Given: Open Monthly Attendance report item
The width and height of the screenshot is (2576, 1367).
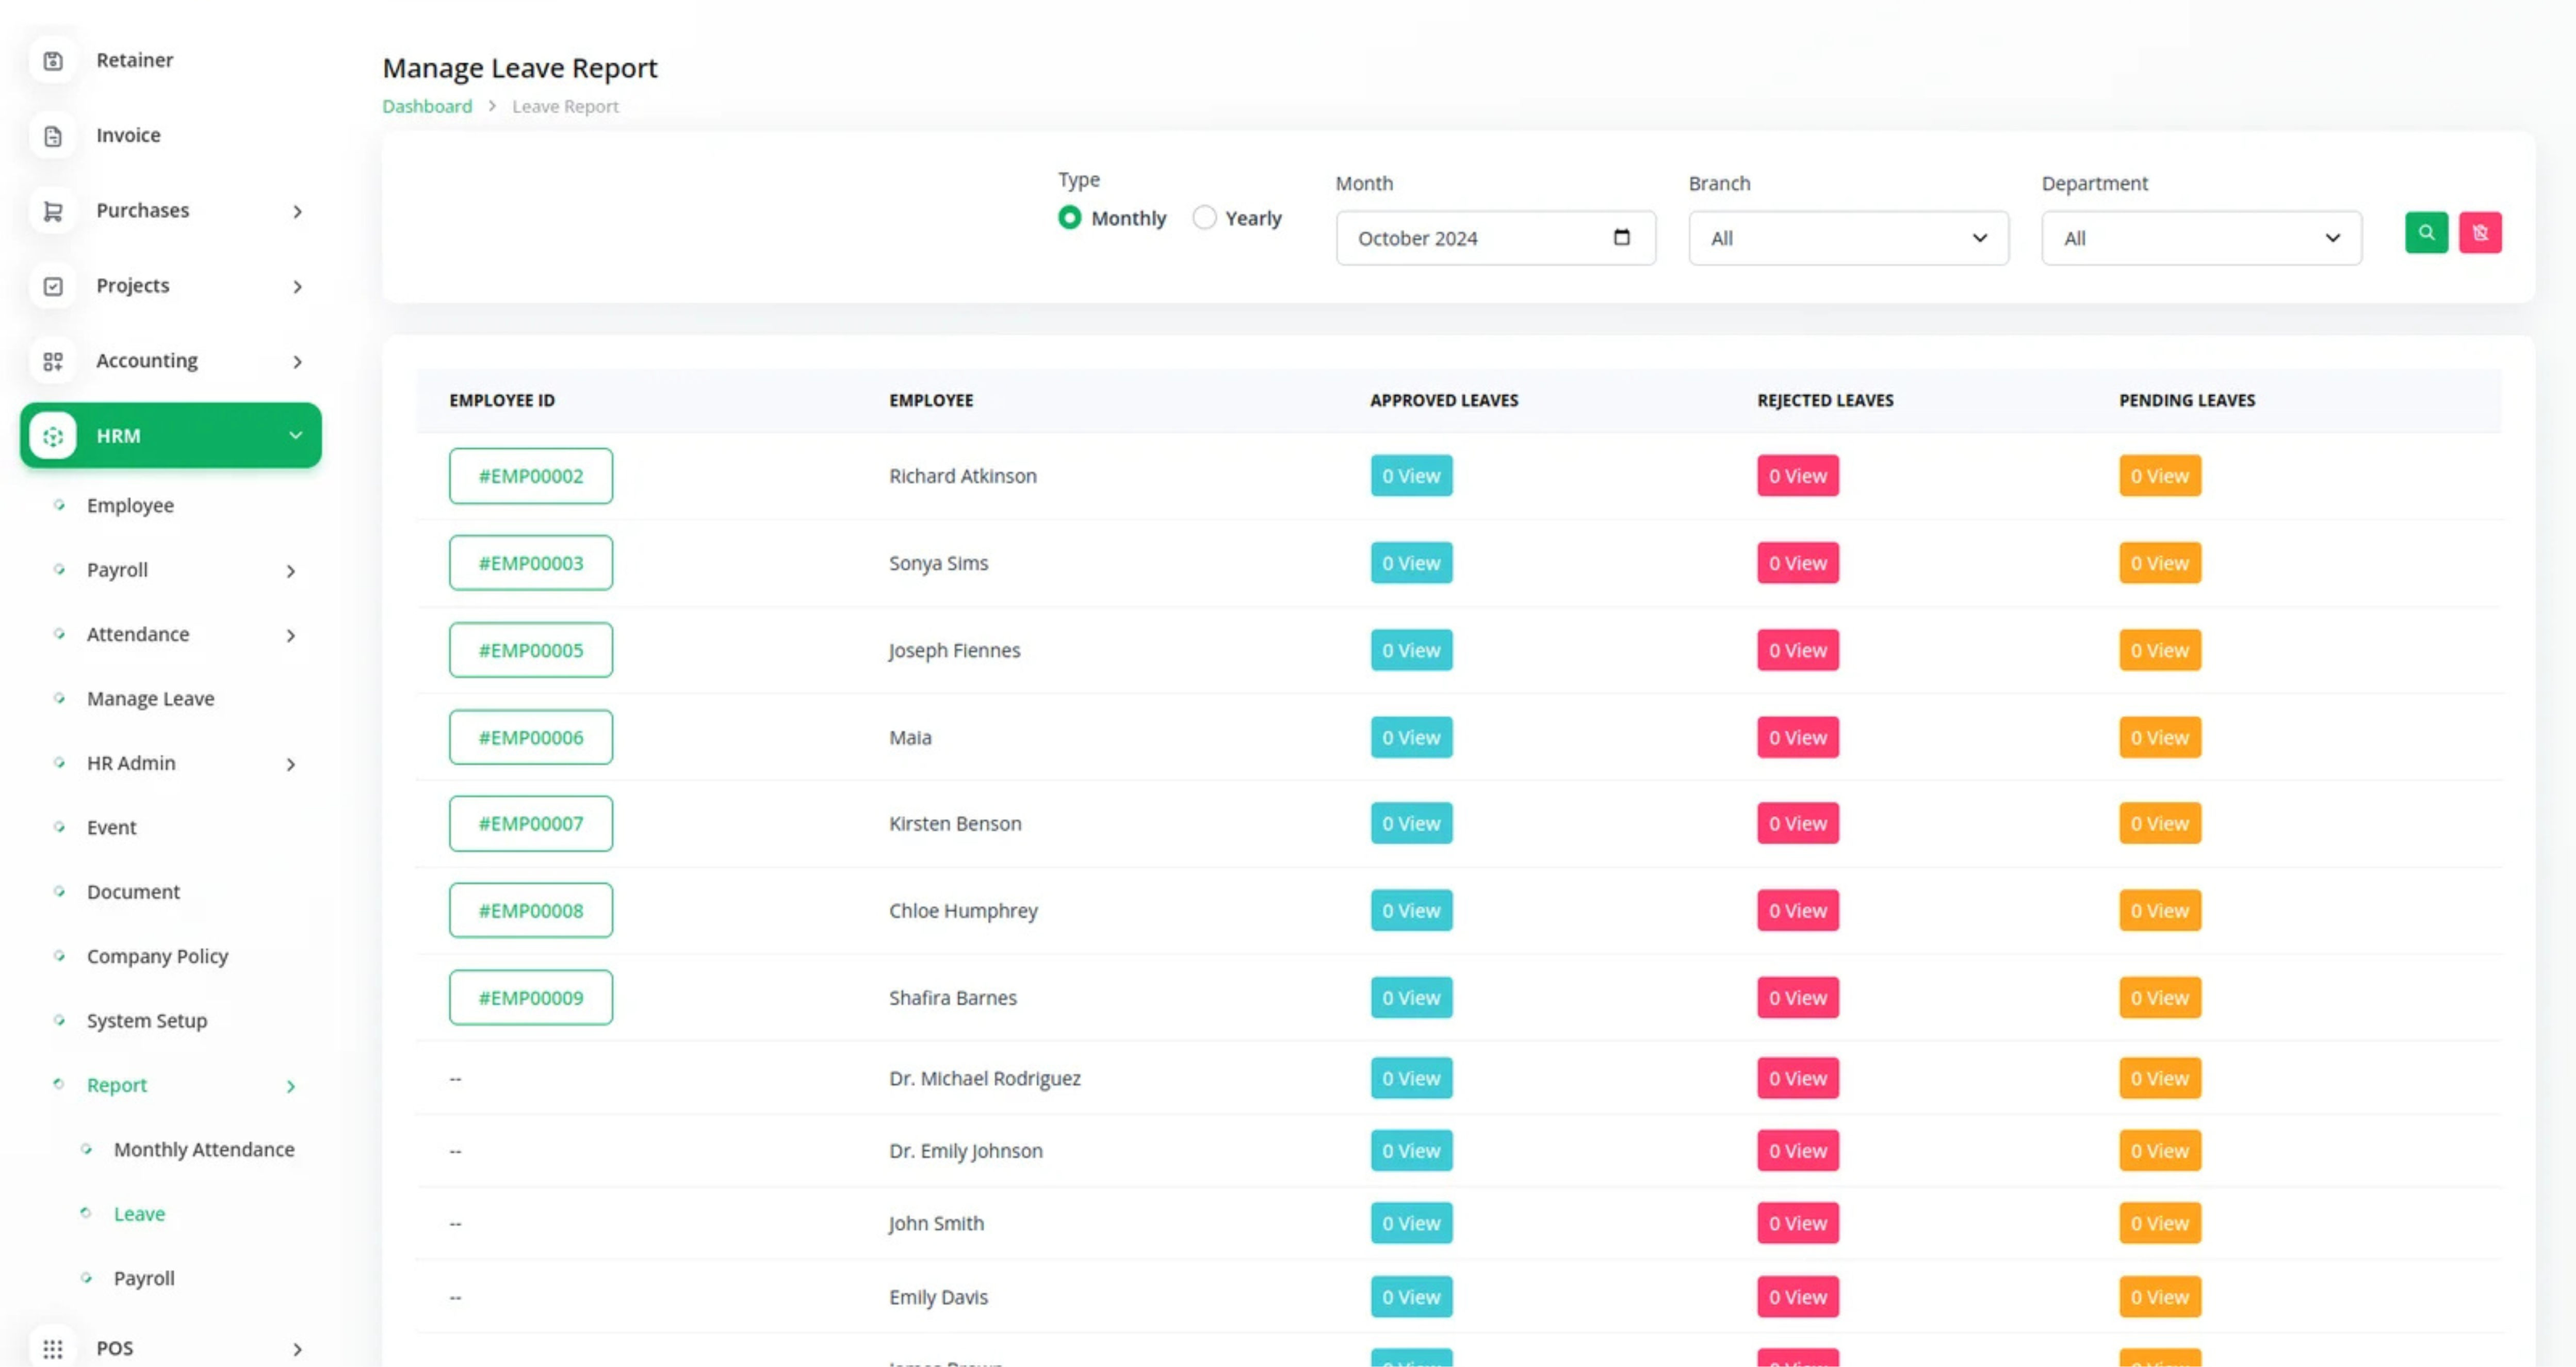Looking at the screenshot, I should [203, 1150].
